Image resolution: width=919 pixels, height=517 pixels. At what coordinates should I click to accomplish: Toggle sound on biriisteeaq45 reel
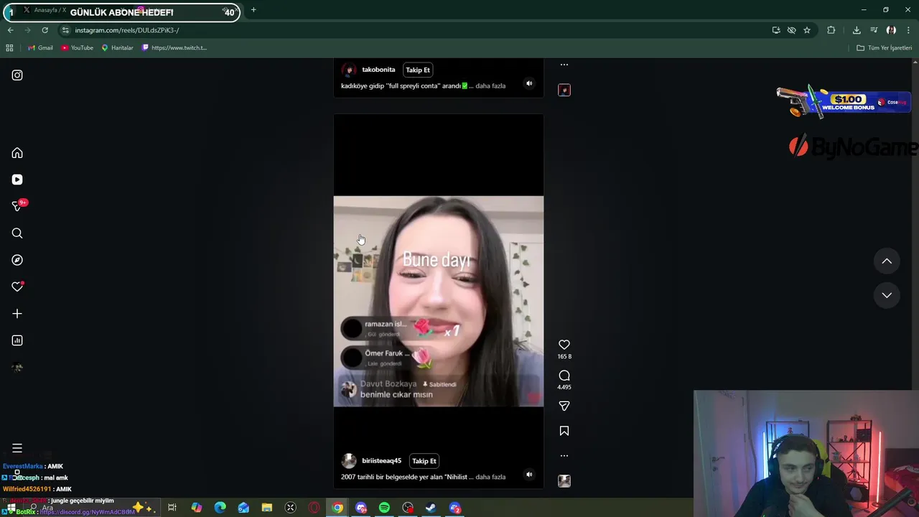coord(529,474)
